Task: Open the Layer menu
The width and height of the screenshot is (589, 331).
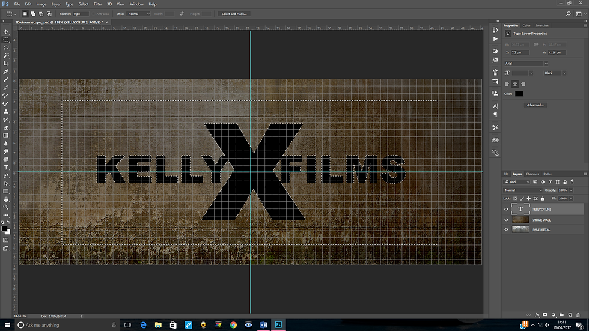Action: tap(56, 4)
